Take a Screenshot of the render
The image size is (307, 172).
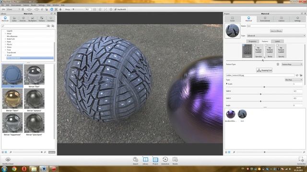(x=301, y=161)
